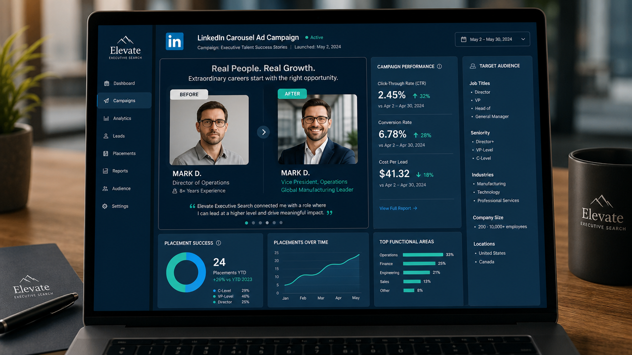Screen dimensions: 632x355
Task: Click the Director+ seniority entry
Action: click(485, 142)
